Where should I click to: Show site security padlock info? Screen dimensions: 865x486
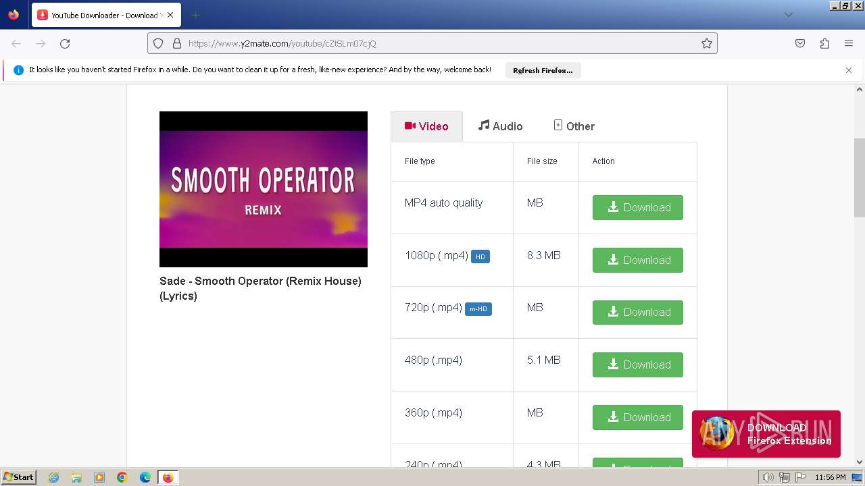pyautogui.click(x=177, y=43)
